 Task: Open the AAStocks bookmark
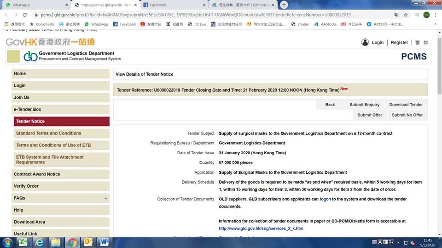click(x=326, y=24)
